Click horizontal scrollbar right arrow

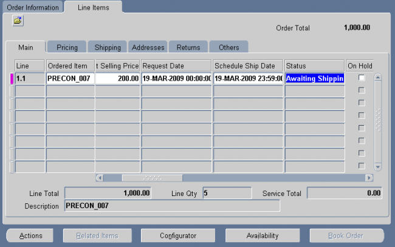[369, 178]
